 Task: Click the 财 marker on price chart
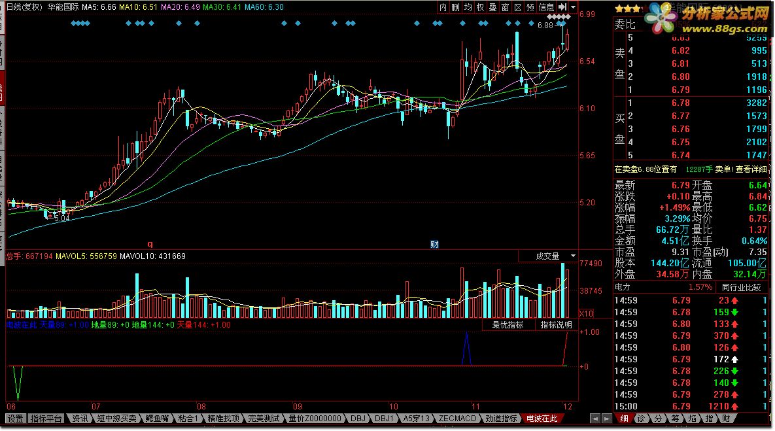pos(434,244)
